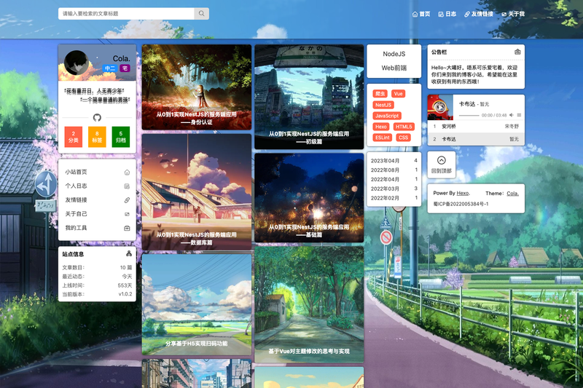Open the 2023年04月 archive
Viewport: 583px width, 388px height.
click(x=394, y=161)
